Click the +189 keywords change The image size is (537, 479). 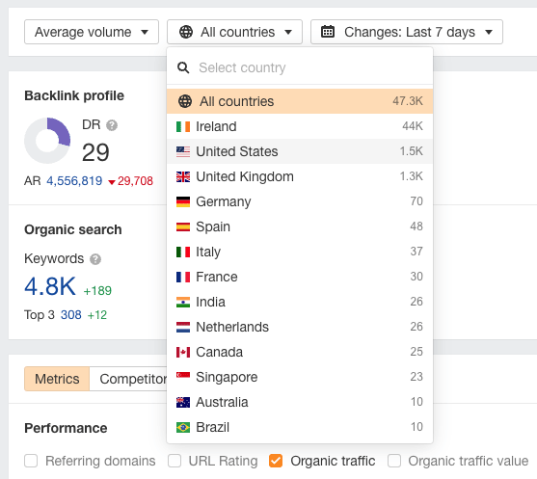tap(97, 291)
